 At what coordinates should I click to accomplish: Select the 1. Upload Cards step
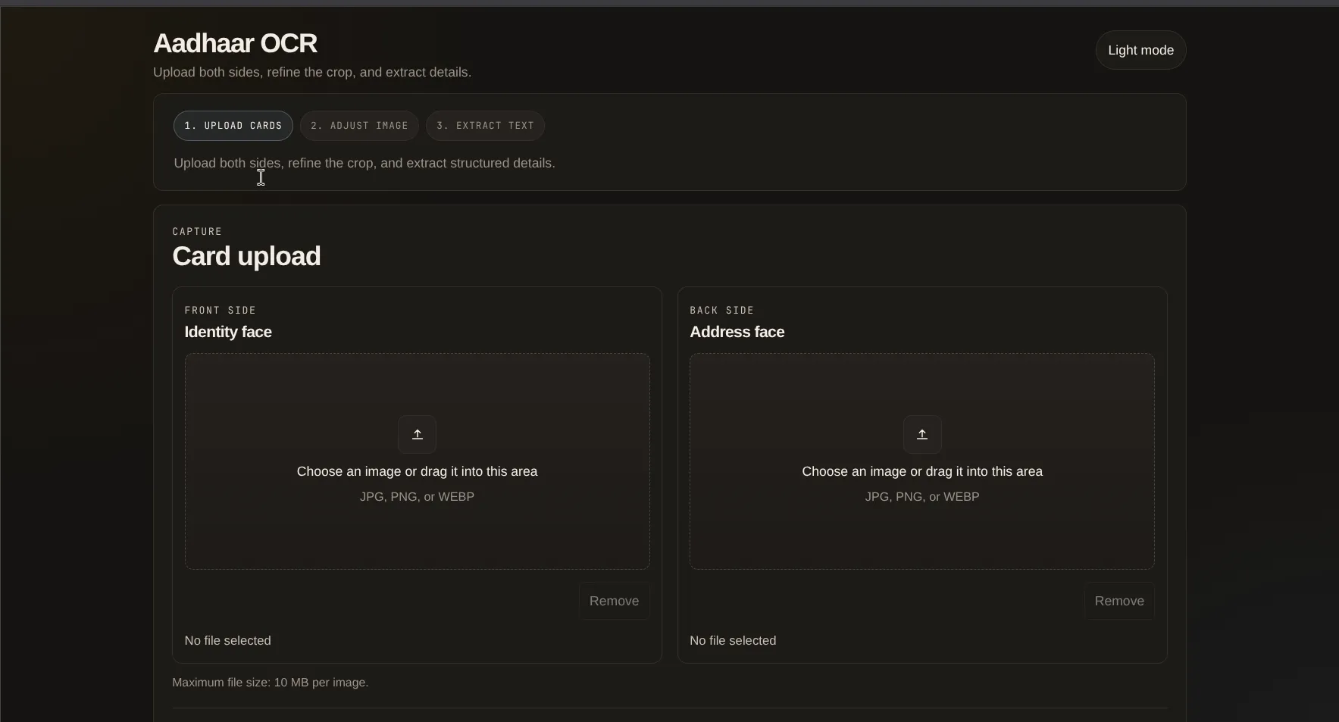pos(233,126)
